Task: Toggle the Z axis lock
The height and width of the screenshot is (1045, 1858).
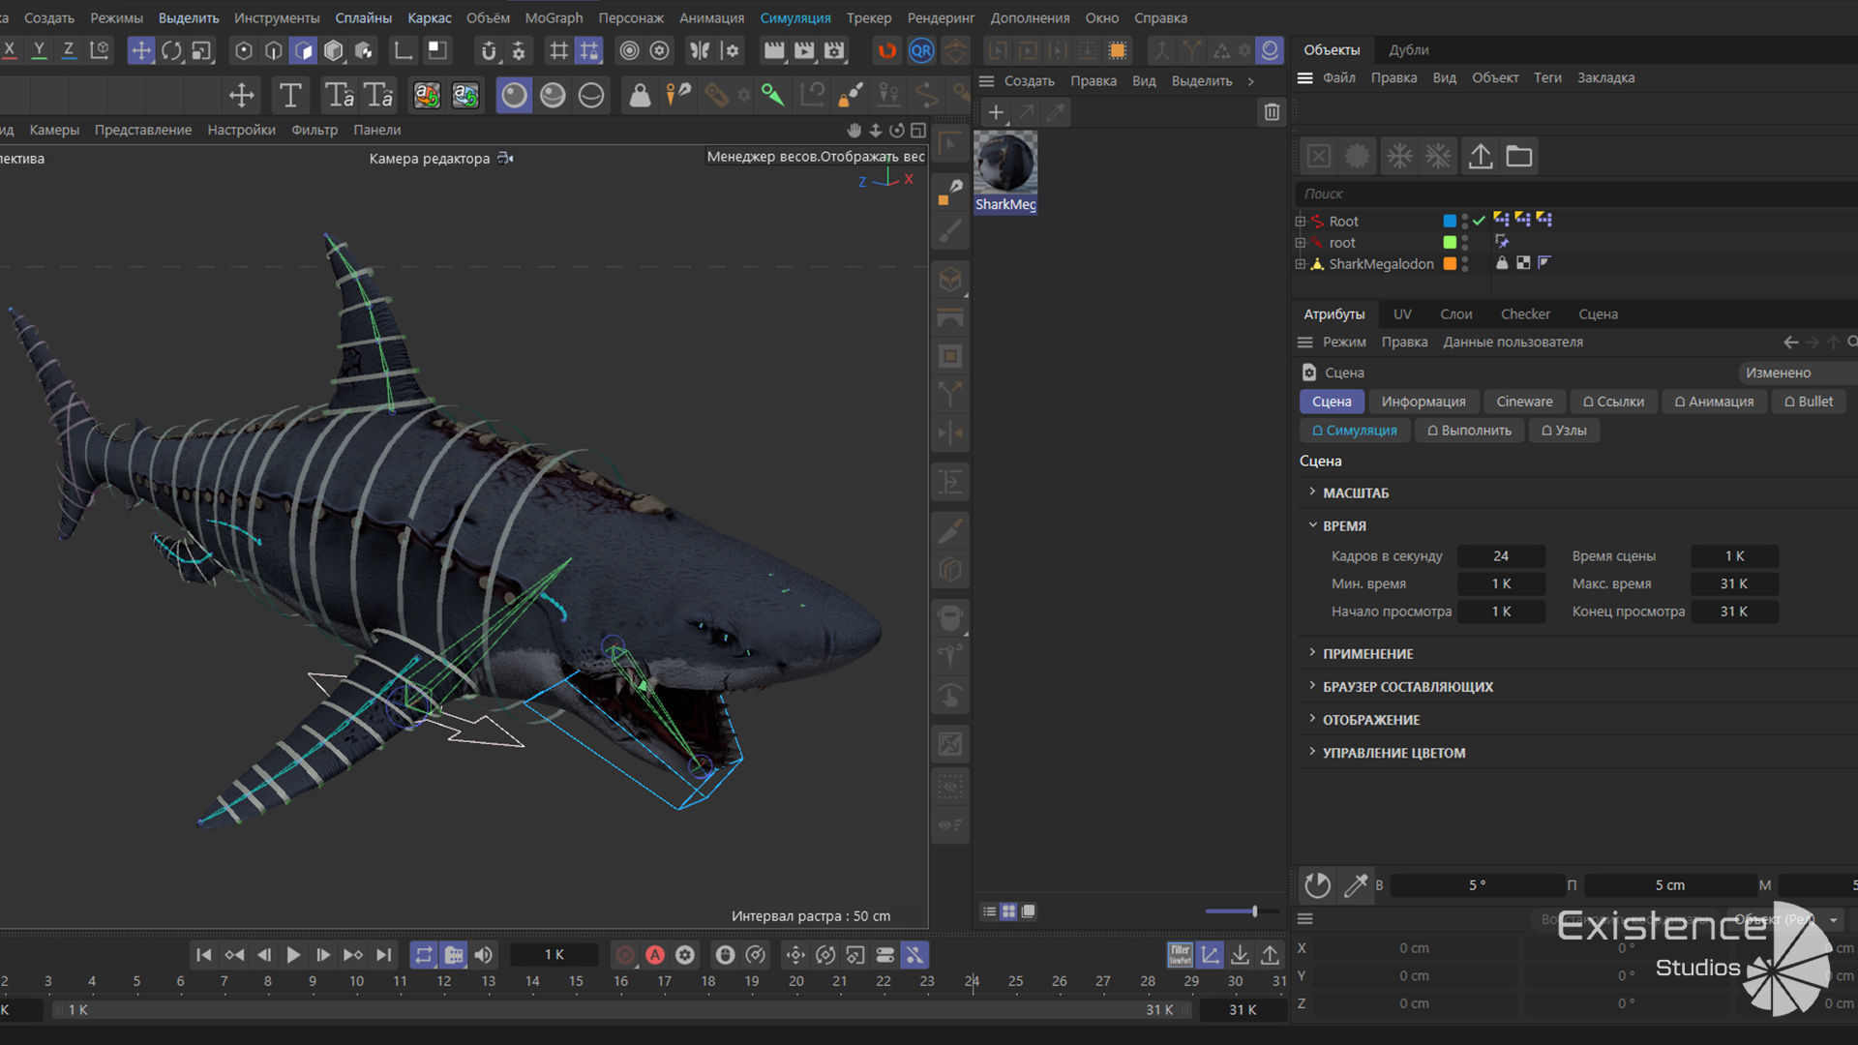Action: [x=69, y=50]
